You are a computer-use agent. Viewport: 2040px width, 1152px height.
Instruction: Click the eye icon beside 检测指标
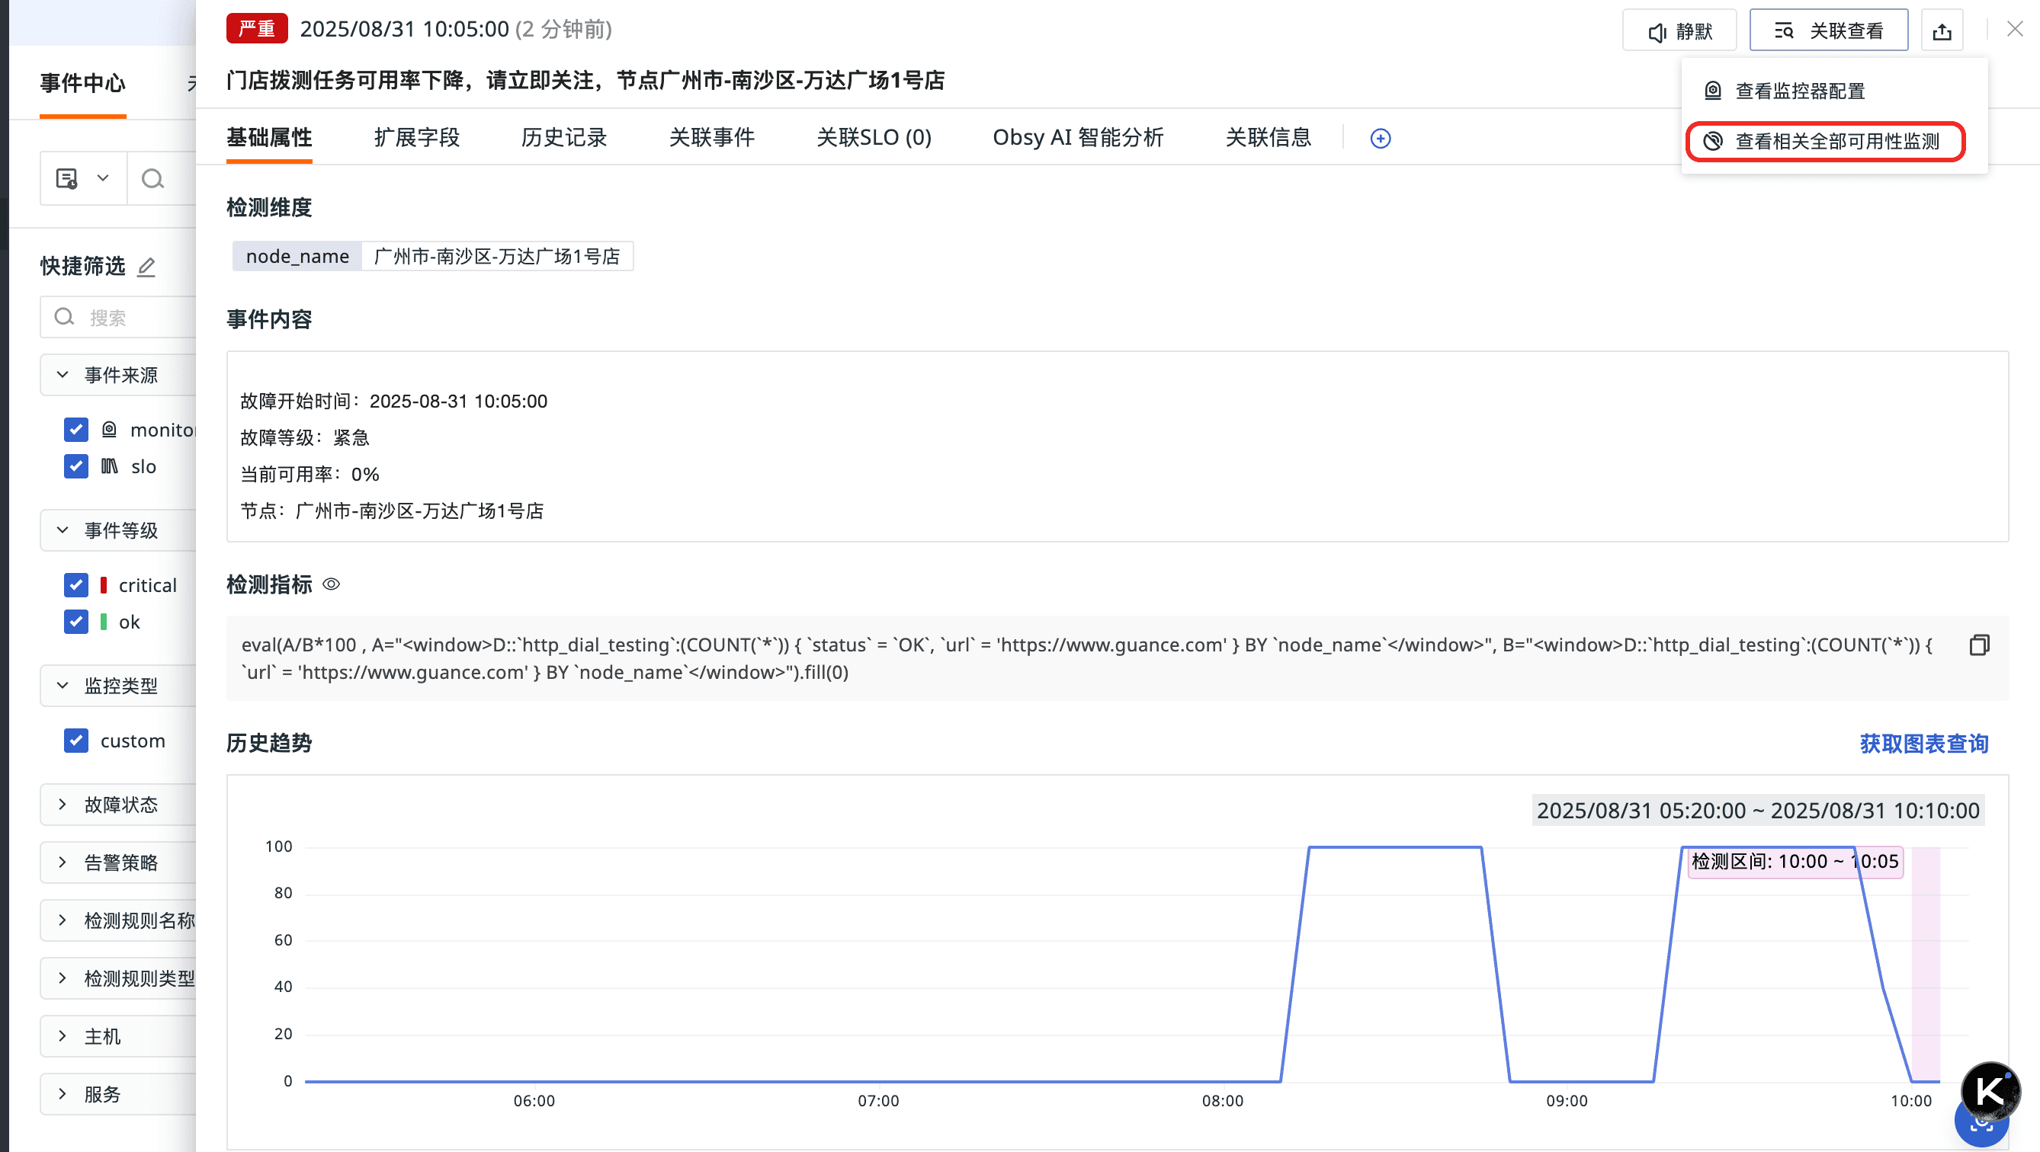332,584
